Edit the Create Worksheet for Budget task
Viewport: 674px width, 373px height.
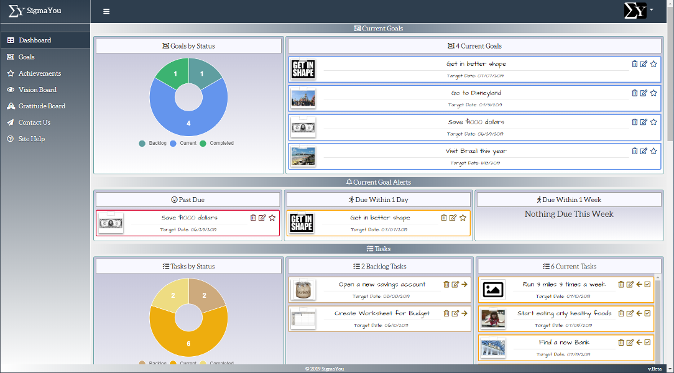(455, 313)
